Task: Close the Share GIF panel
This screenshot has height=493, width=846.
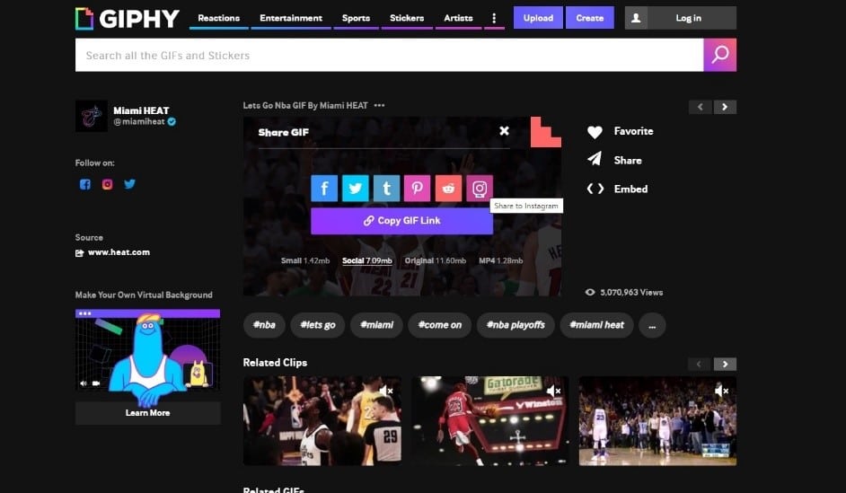Action: (504, 131)
